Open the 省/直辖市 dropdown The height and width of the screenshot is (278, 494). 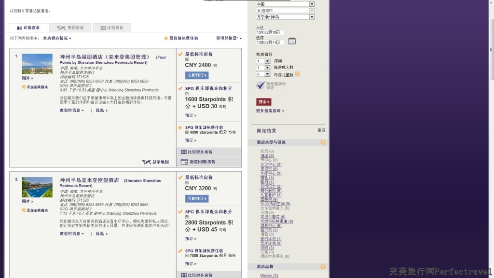click(x=285, y=11)
